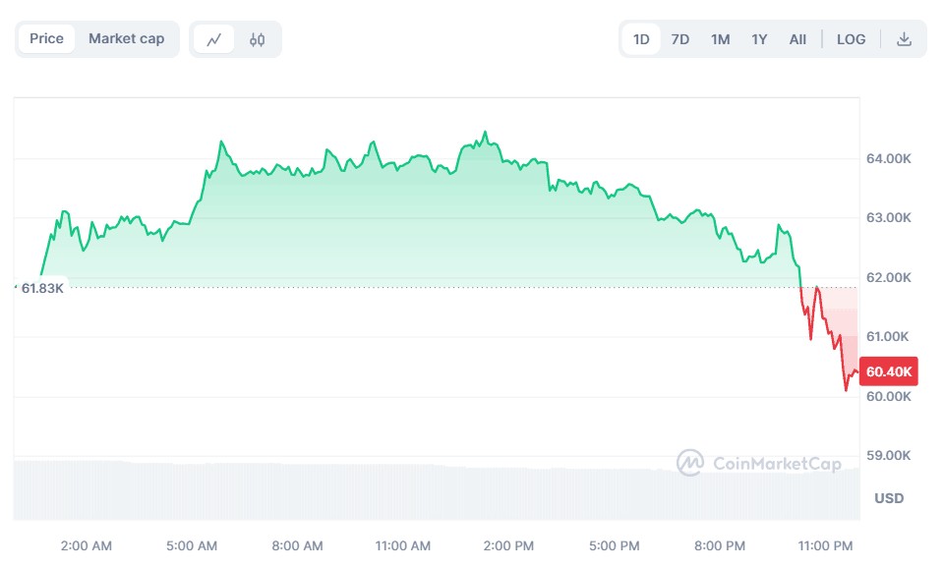This screenshot has height=569, width=944.
Task: Click the USD currency label
Action: [x=889, y=498]
